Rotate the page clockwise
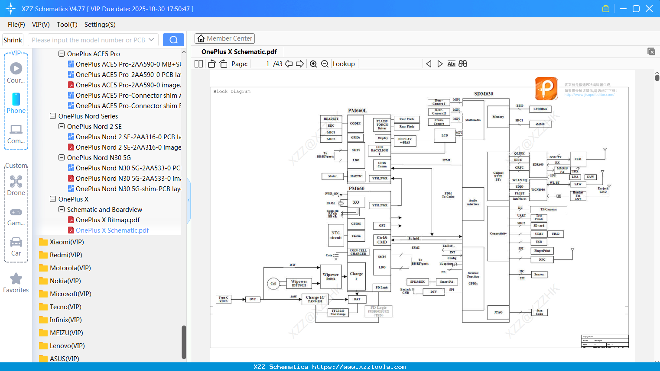660x371 pixels. tap(223, 64)
